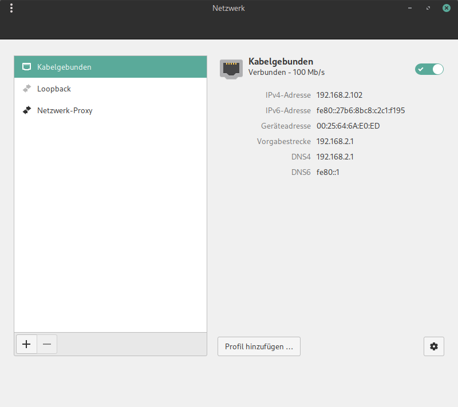Click the DNS6 value fe80::1
The height and width of the screenshot is (407, 458).
coord(328,172)
